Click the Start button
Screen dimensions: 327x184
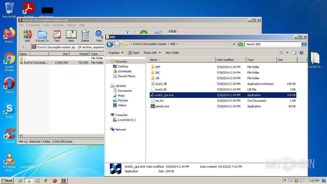click(x=7, y=181)
